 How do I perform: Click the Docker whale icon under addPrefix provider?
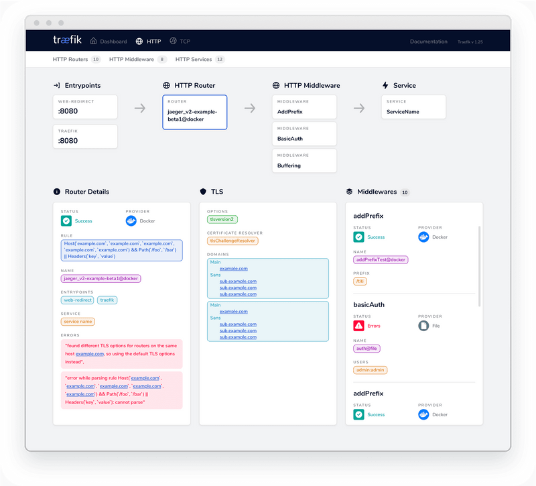[423, 237]
